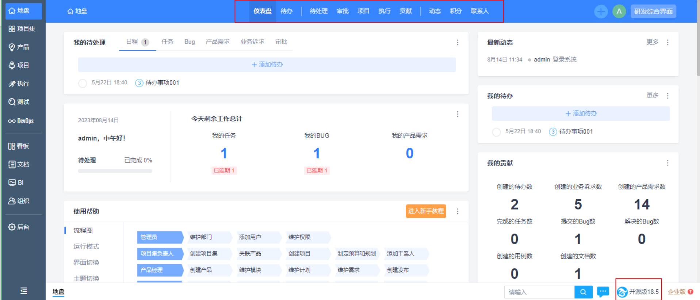Open the 我的贡献 panel three-dot menu
This screenshot has height=300, width=700.
668,163
